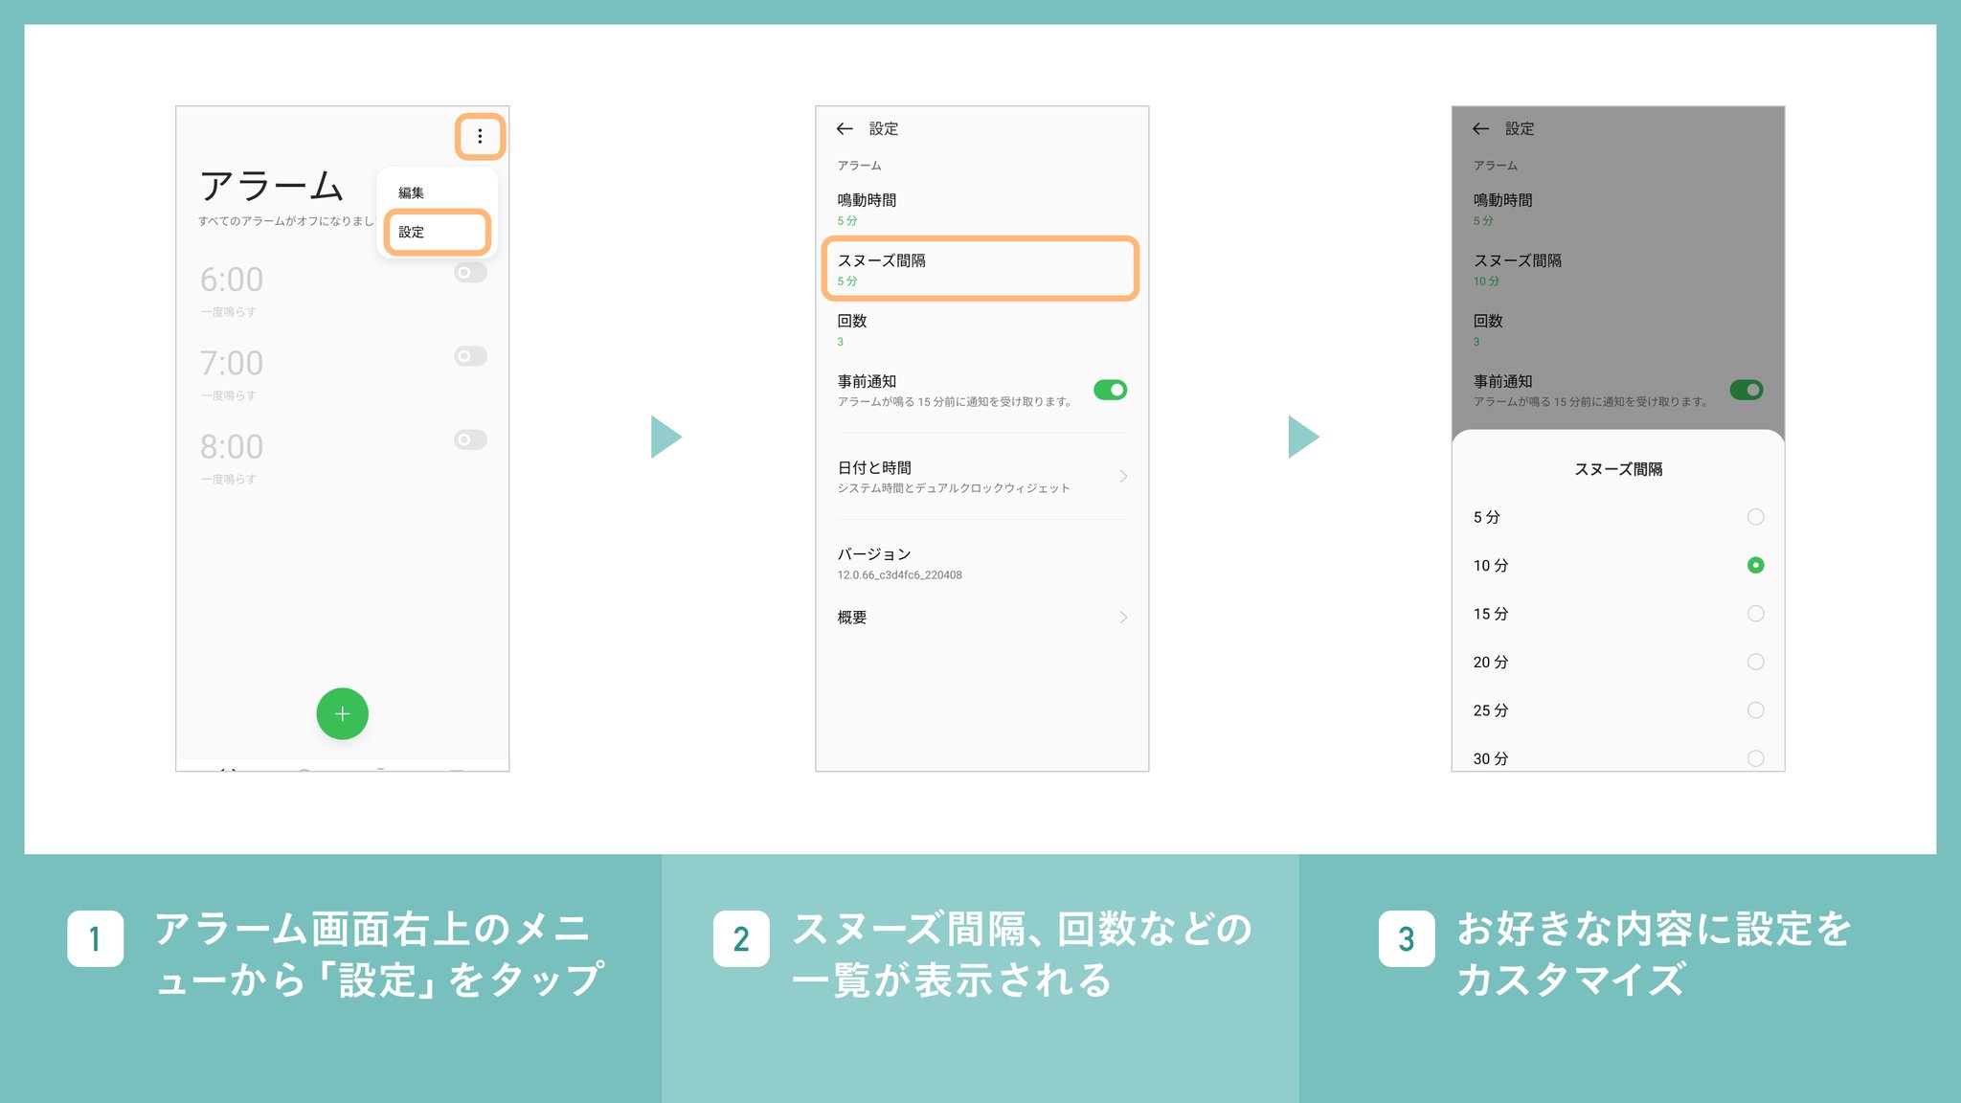Select the 15 分 snooze interval radio button
Screen dimensions: 1961x1103
pyautogui.click(x=1755, y=614)
